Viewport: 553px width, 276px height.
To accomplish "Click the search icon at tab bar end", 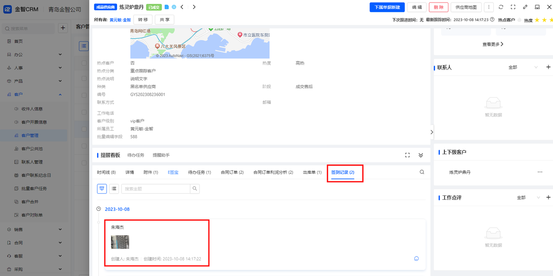I will point(422,172).
